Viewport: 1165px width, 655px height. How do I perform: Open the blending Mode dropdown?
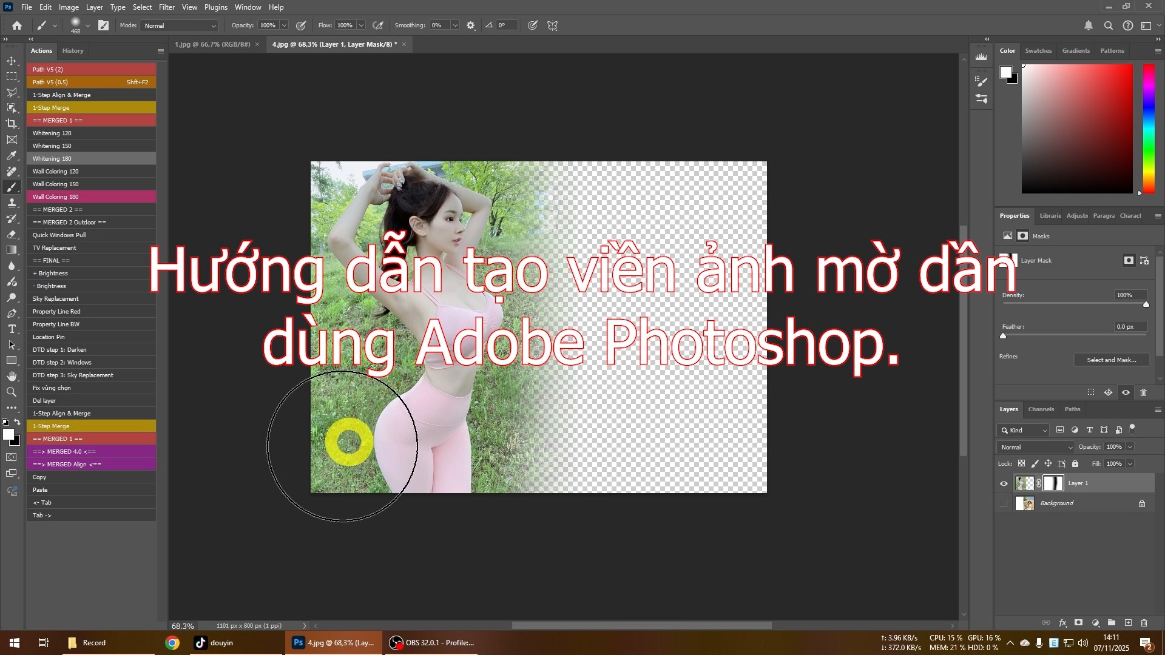coord(1035,447)
